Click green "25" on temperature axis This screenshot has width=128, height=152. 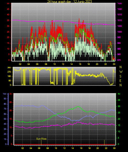point(119,113)
